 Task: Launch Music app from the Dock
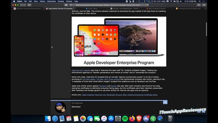point(104,119)
